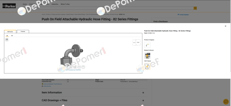Open the Where To Buy menu
The height and width of the screenshot is (106, 231).
65,4
